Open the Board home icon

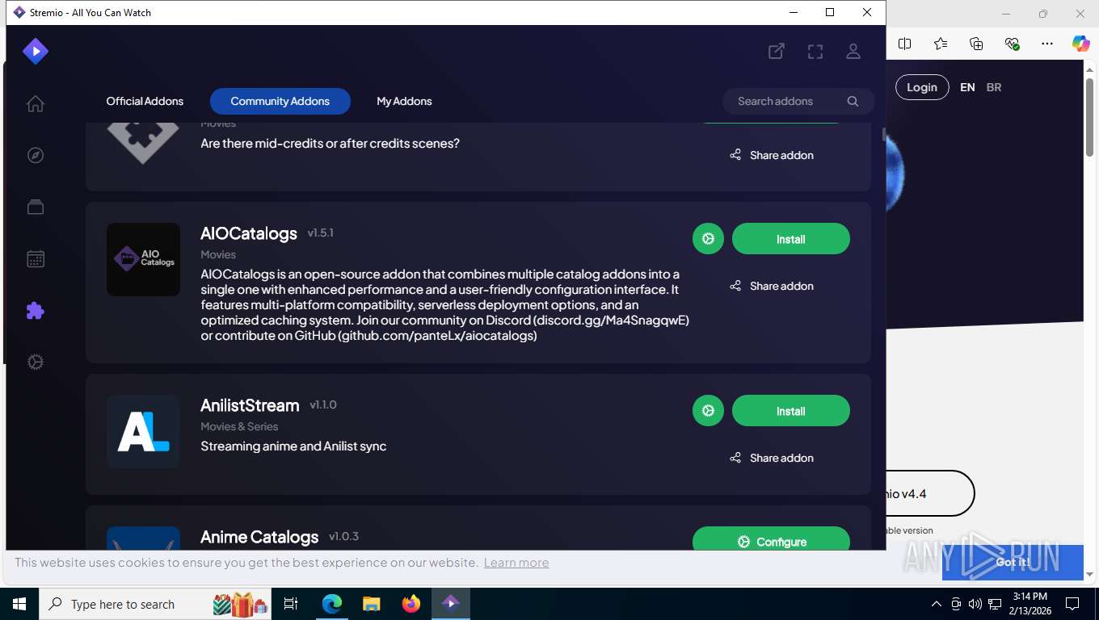[x=35, y=104]
